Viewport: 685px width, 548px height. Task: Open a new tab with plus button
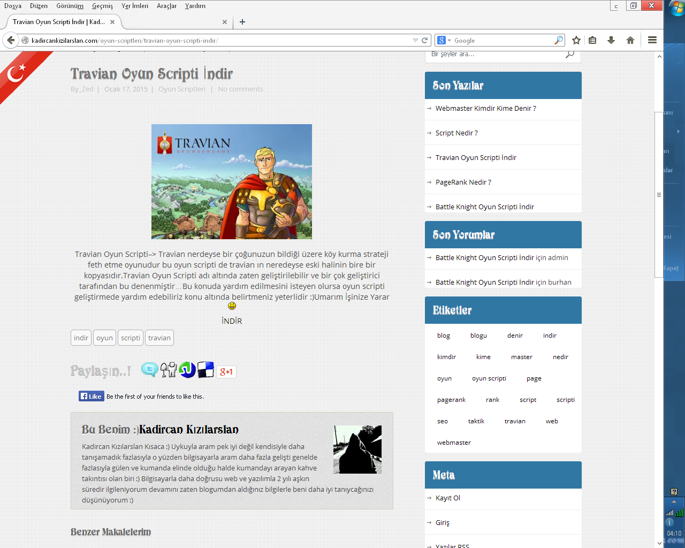242,22
